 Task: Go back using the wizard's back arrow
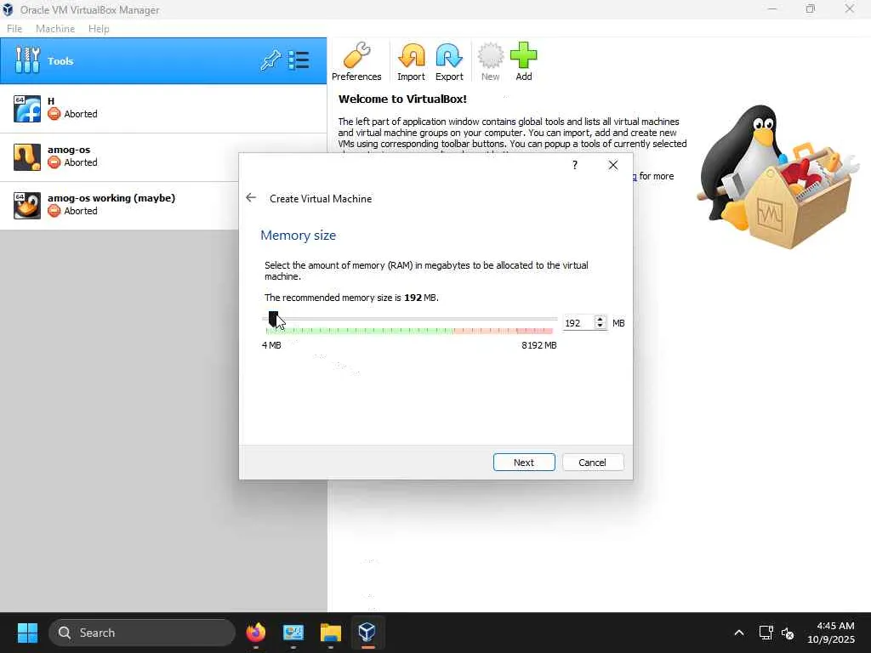(x=251, y=197)
